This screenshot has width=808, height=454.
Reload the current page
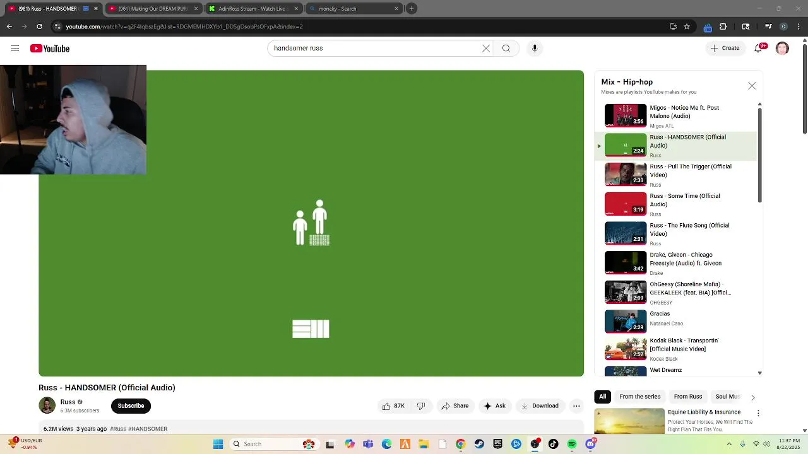[x=39, y=26]
